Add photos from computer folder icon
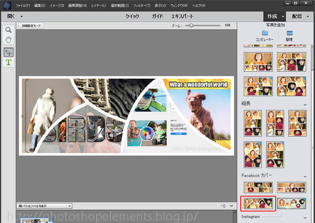This screenshot has width=315, height=223. 265,33
